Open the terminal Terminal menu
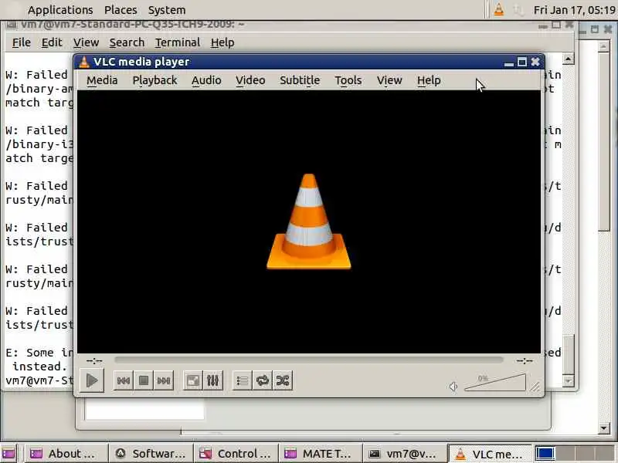The height and width of the screenshot is (463, 618). pyautogui.click(x=177, y=42)
